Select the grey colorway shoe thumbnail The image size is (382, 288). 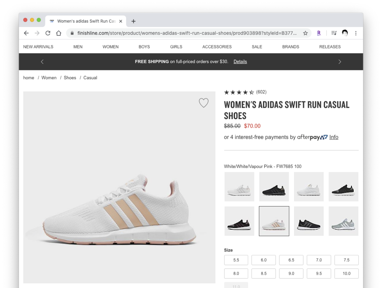[343, 221]
